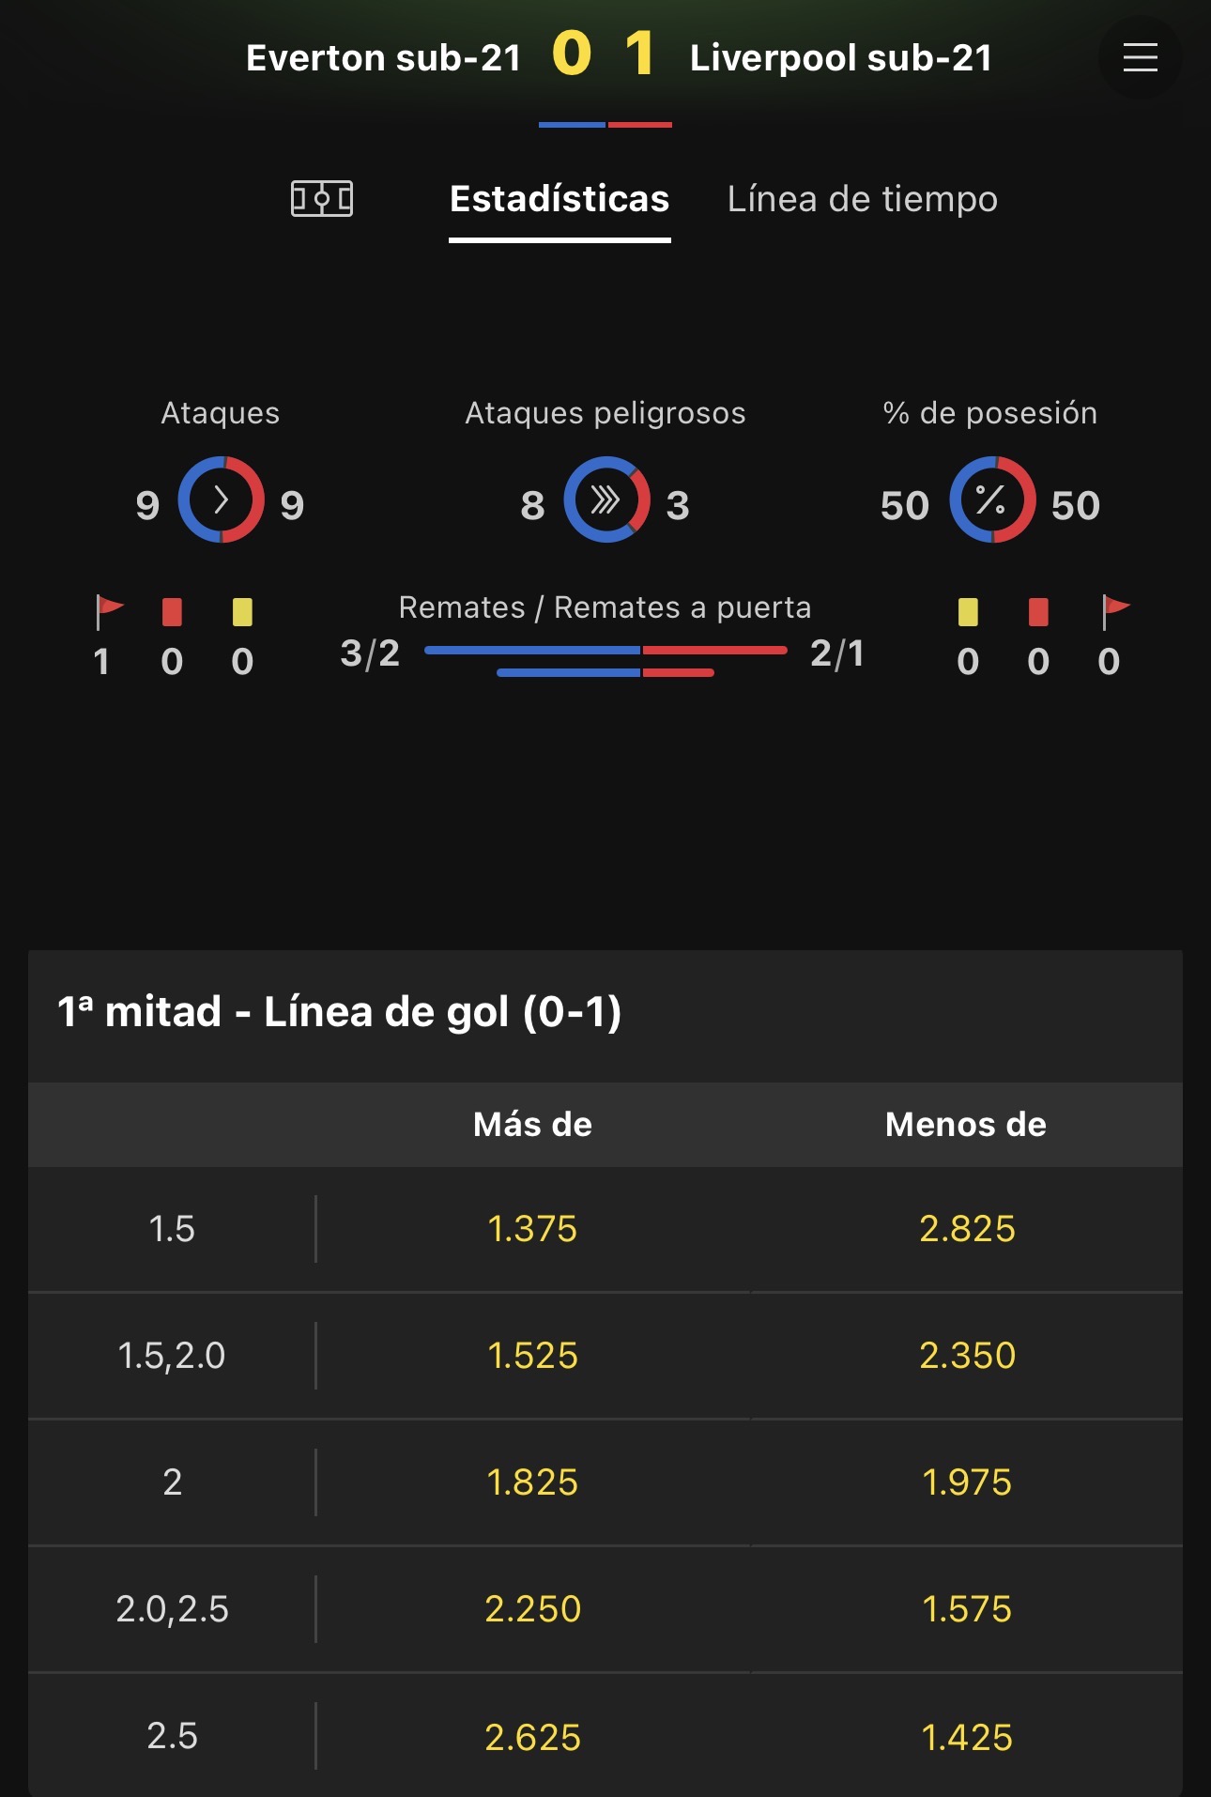Screen dimensions: 1211x1797
Task: Tap the Ataques peligrosos double-chevron icon
Action: coord(606,499)
